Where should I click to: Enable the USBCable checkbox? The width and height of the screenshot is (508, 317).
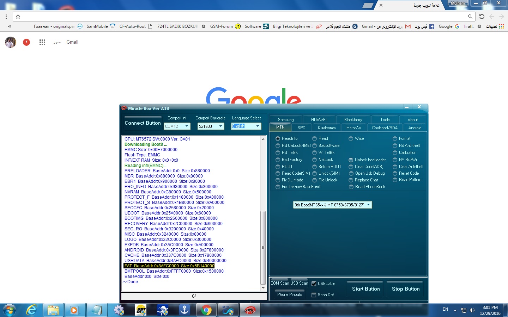coord(323,284)
